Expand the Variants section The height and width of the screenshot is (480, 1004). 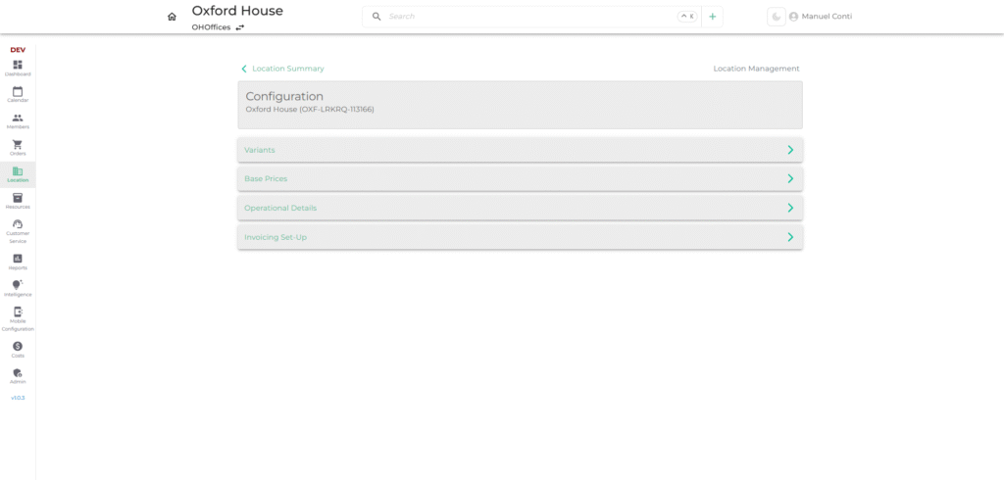point(520,150)
